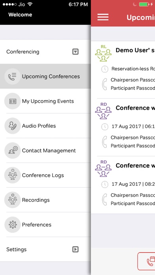Expand the Settings section arrow
The image size is (155, 275).
coord(76,249)
